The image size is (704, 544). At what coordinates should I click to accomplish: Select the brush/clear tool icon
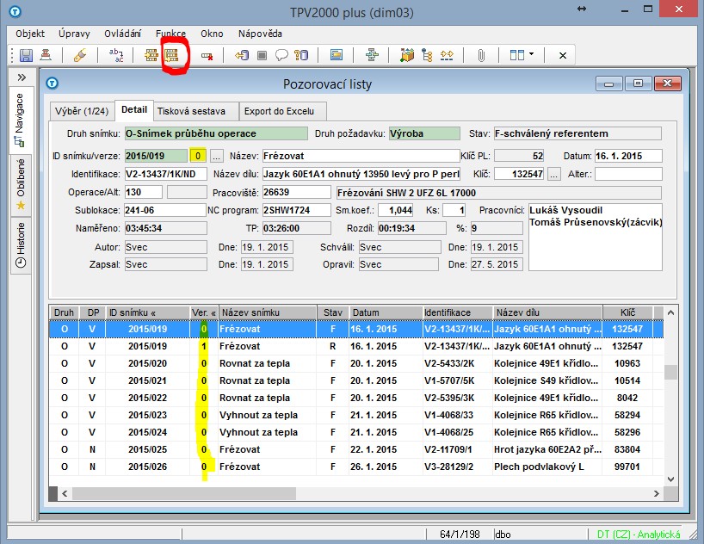(x=80, y=55)
